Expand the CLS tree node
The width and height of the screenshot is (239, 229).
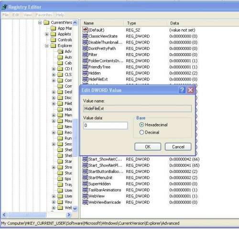pos(54,75)
